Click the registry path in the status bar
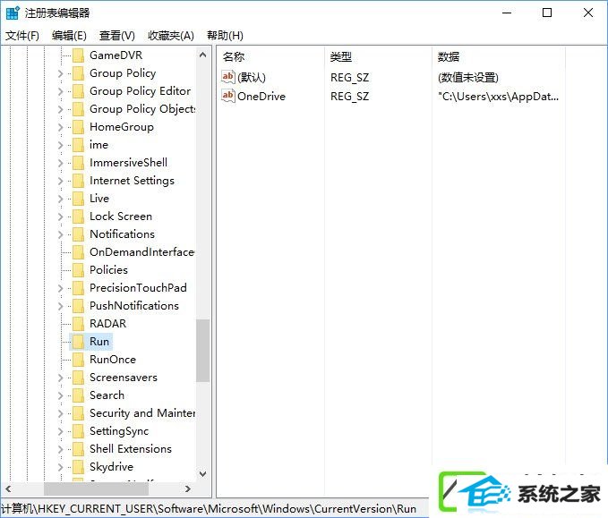608x518 pixels. [209, 509]
